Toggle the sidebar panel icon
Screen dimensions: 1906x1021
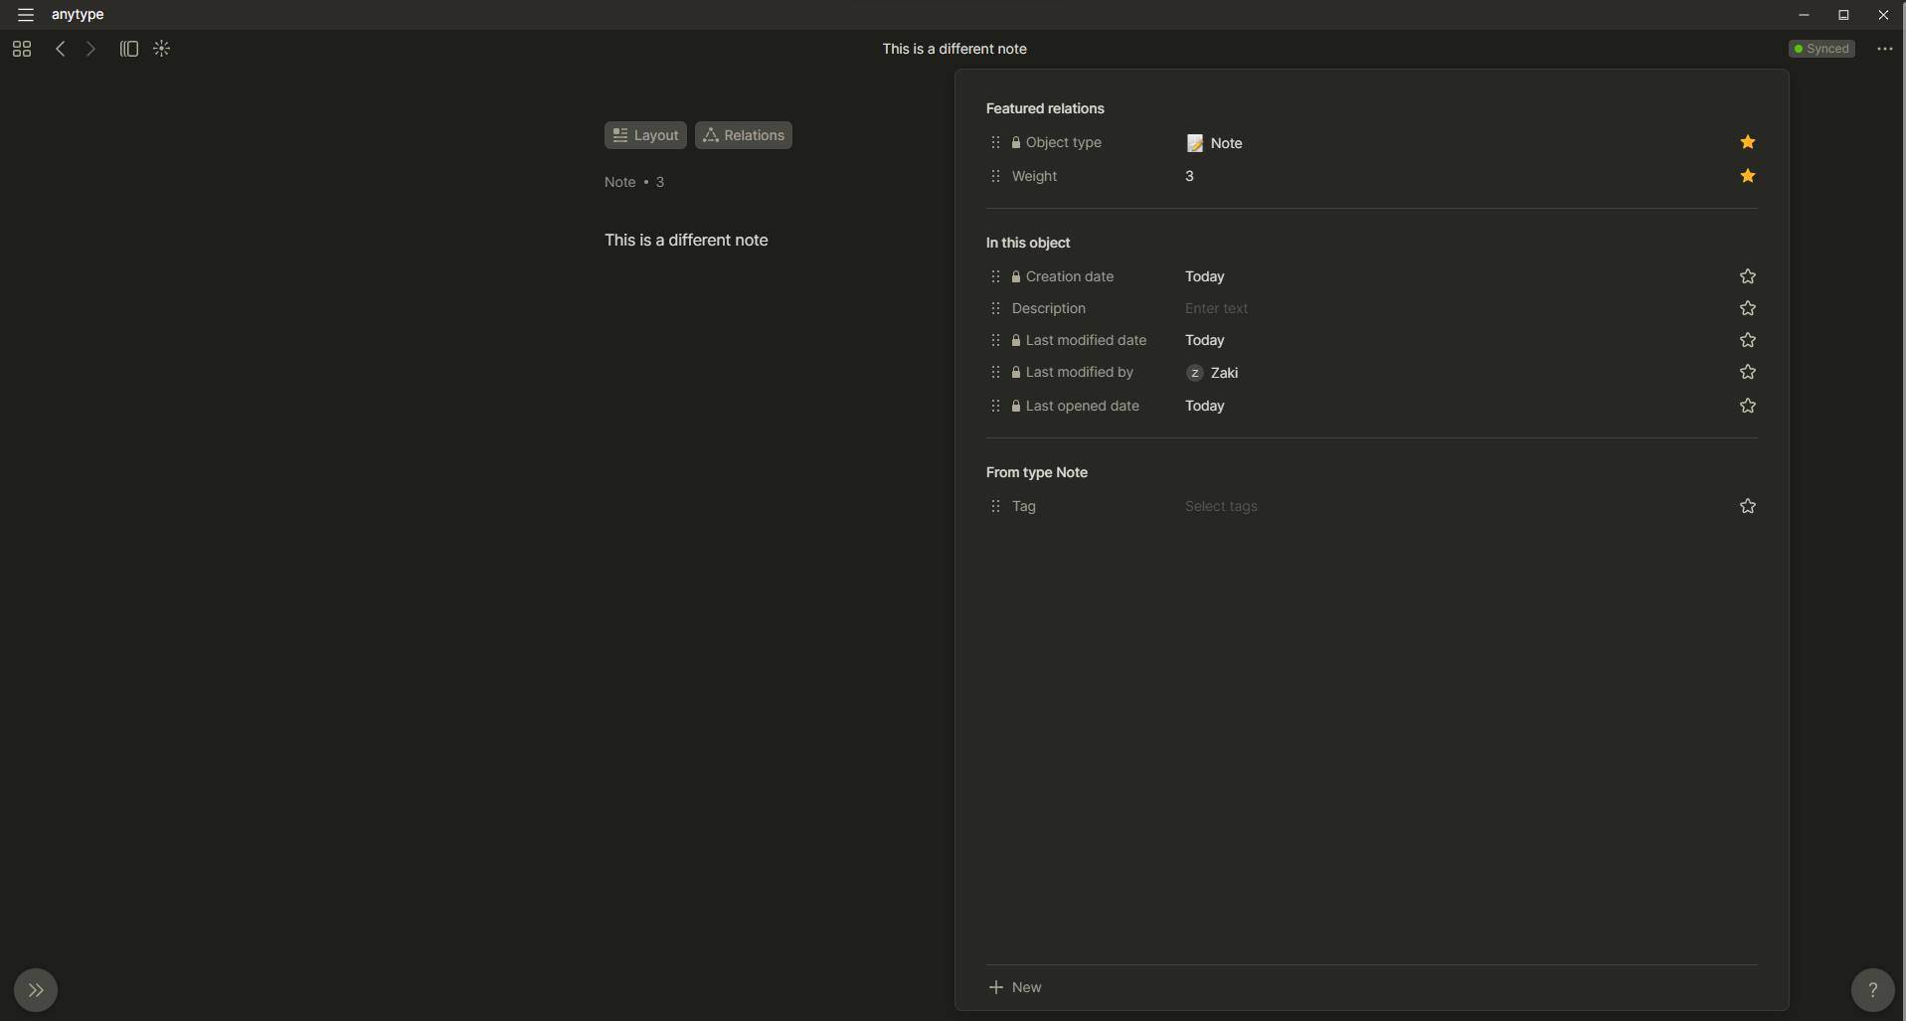pos(129,49)
